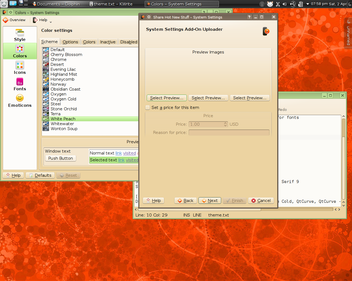352x281 pixels.
Task: Switch to the Disabled tab
Action: [x=129, y=42]
